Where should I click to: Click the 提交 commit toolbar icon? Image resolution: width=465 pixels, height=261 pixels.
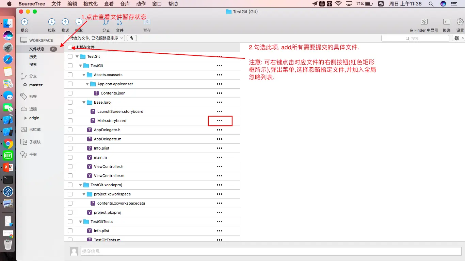tap(25, 22)
